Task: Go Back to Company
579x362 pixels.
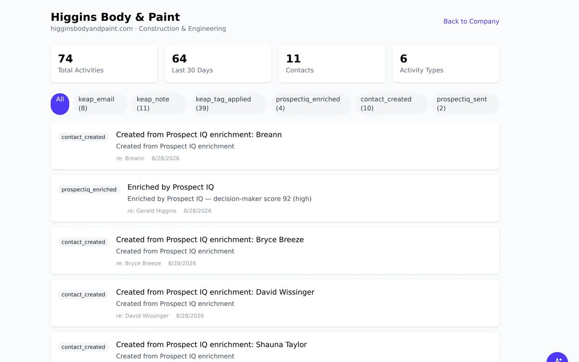Action: (x=471, y=21)
